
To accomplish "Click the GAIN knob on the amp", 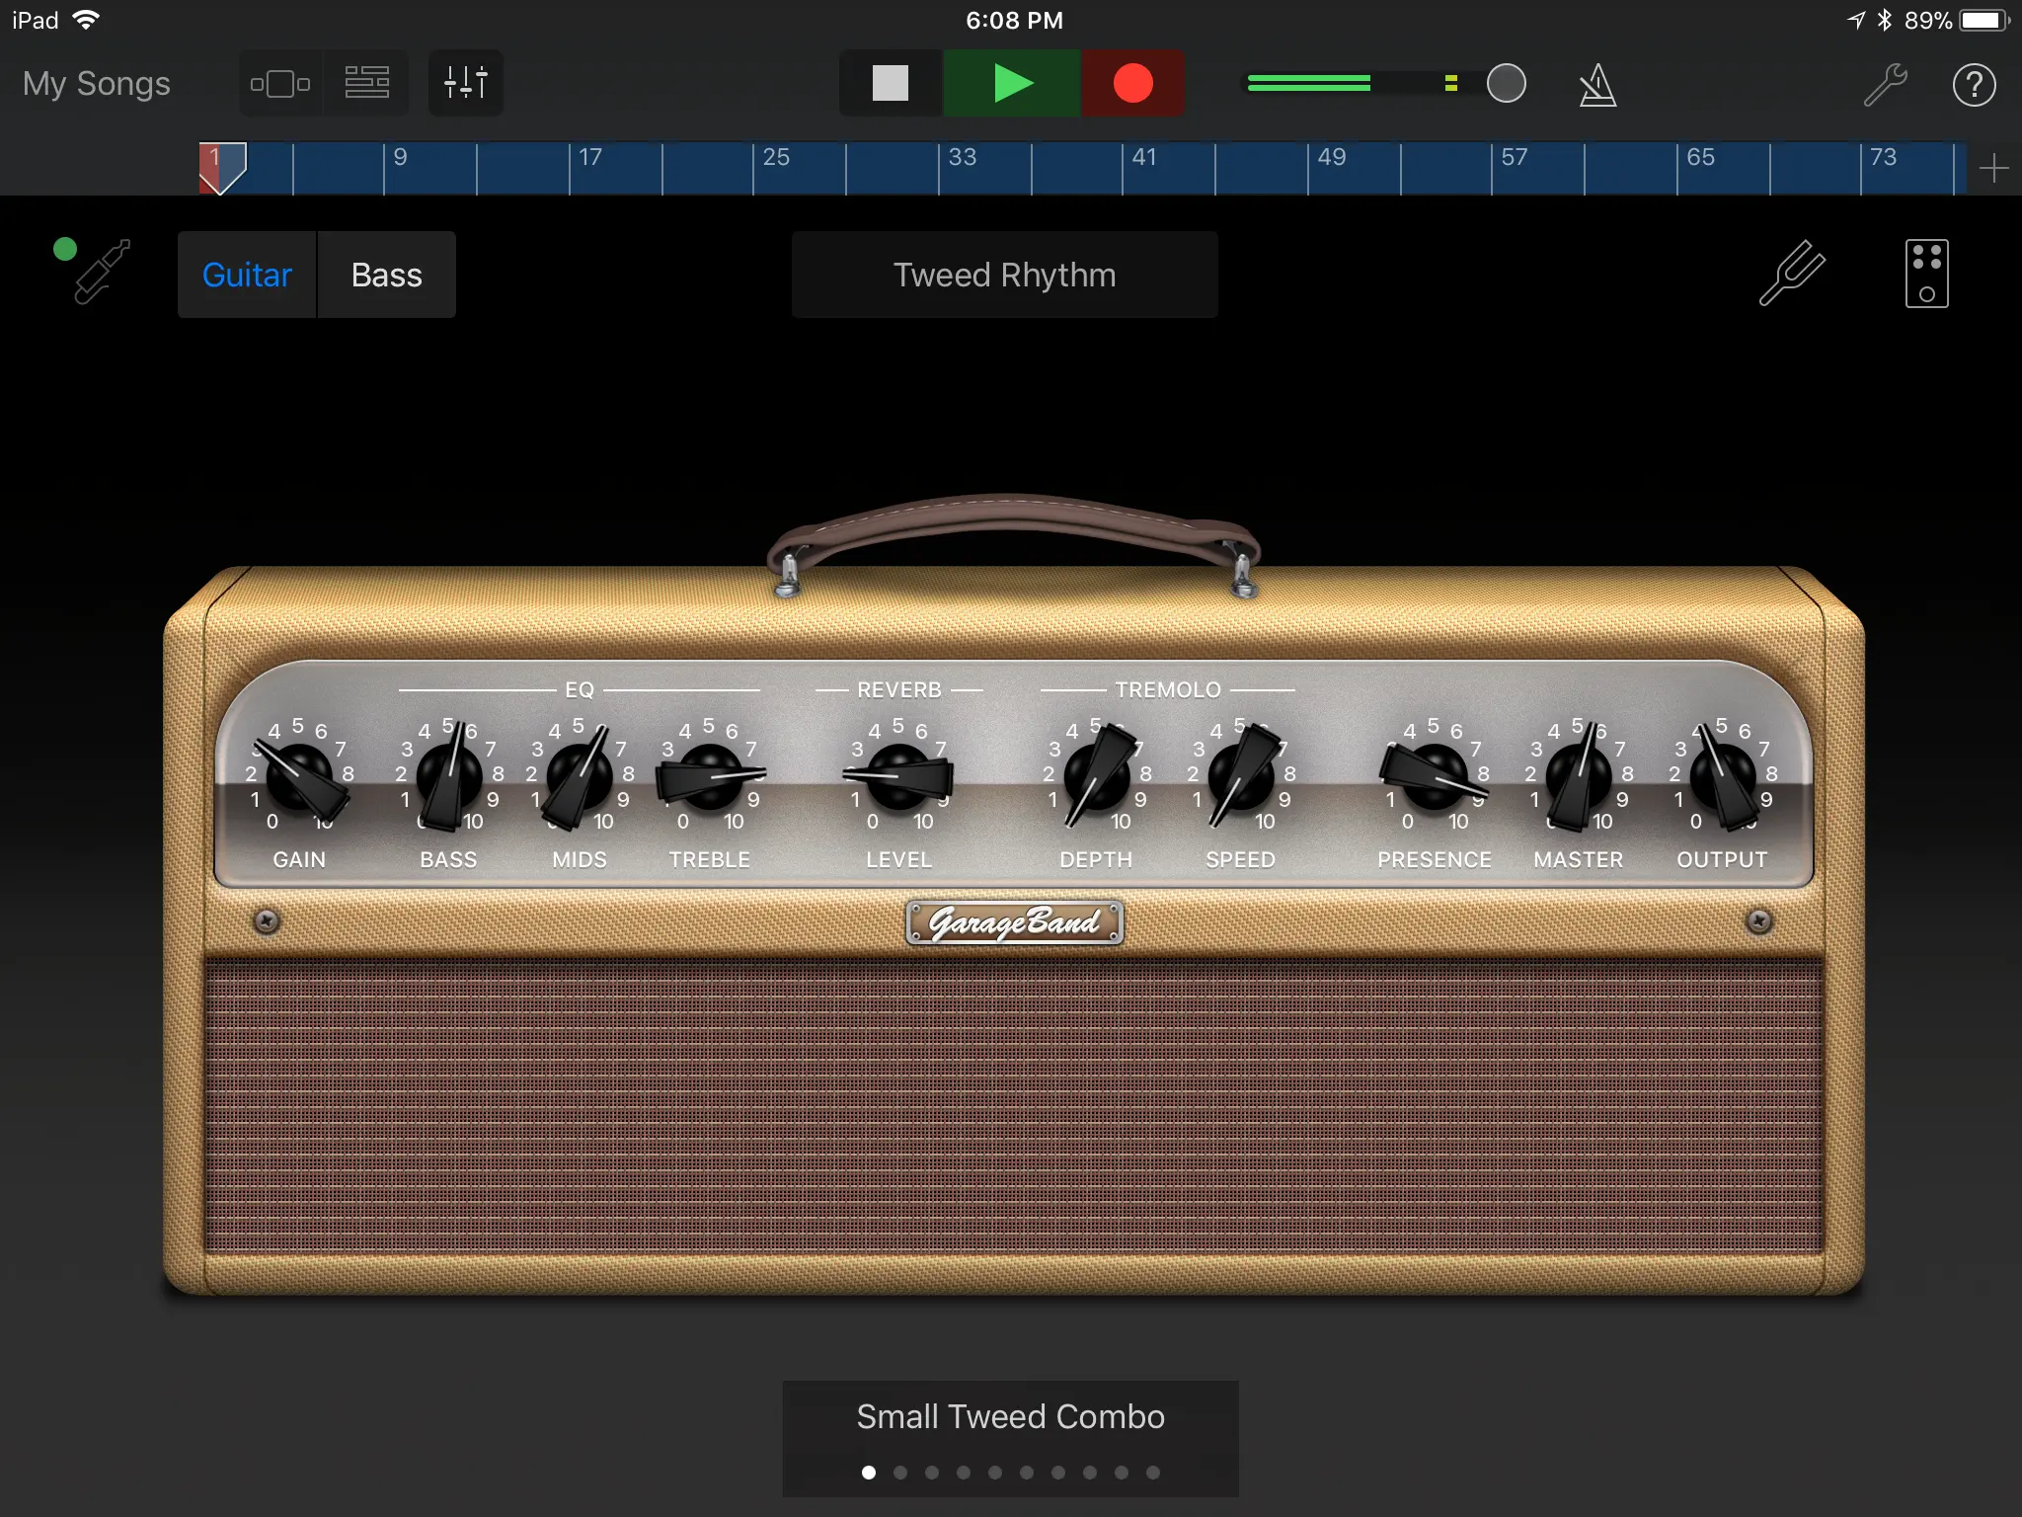I will [299, 777].
